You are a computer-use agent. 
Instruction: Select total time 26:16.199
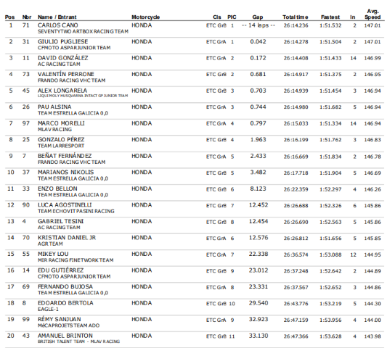pos(296,140)
